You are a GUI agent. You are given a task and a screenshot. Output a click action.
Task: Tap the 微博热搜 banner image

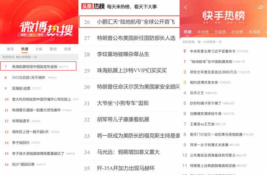click(39, 22)
